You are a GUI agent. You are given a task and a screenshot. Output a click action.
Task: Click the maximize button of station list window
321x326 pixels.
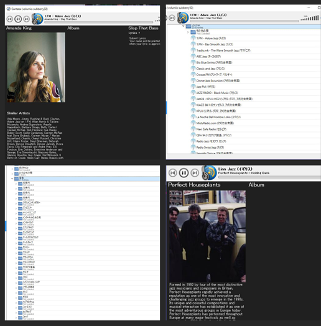(x=319, y=7)
